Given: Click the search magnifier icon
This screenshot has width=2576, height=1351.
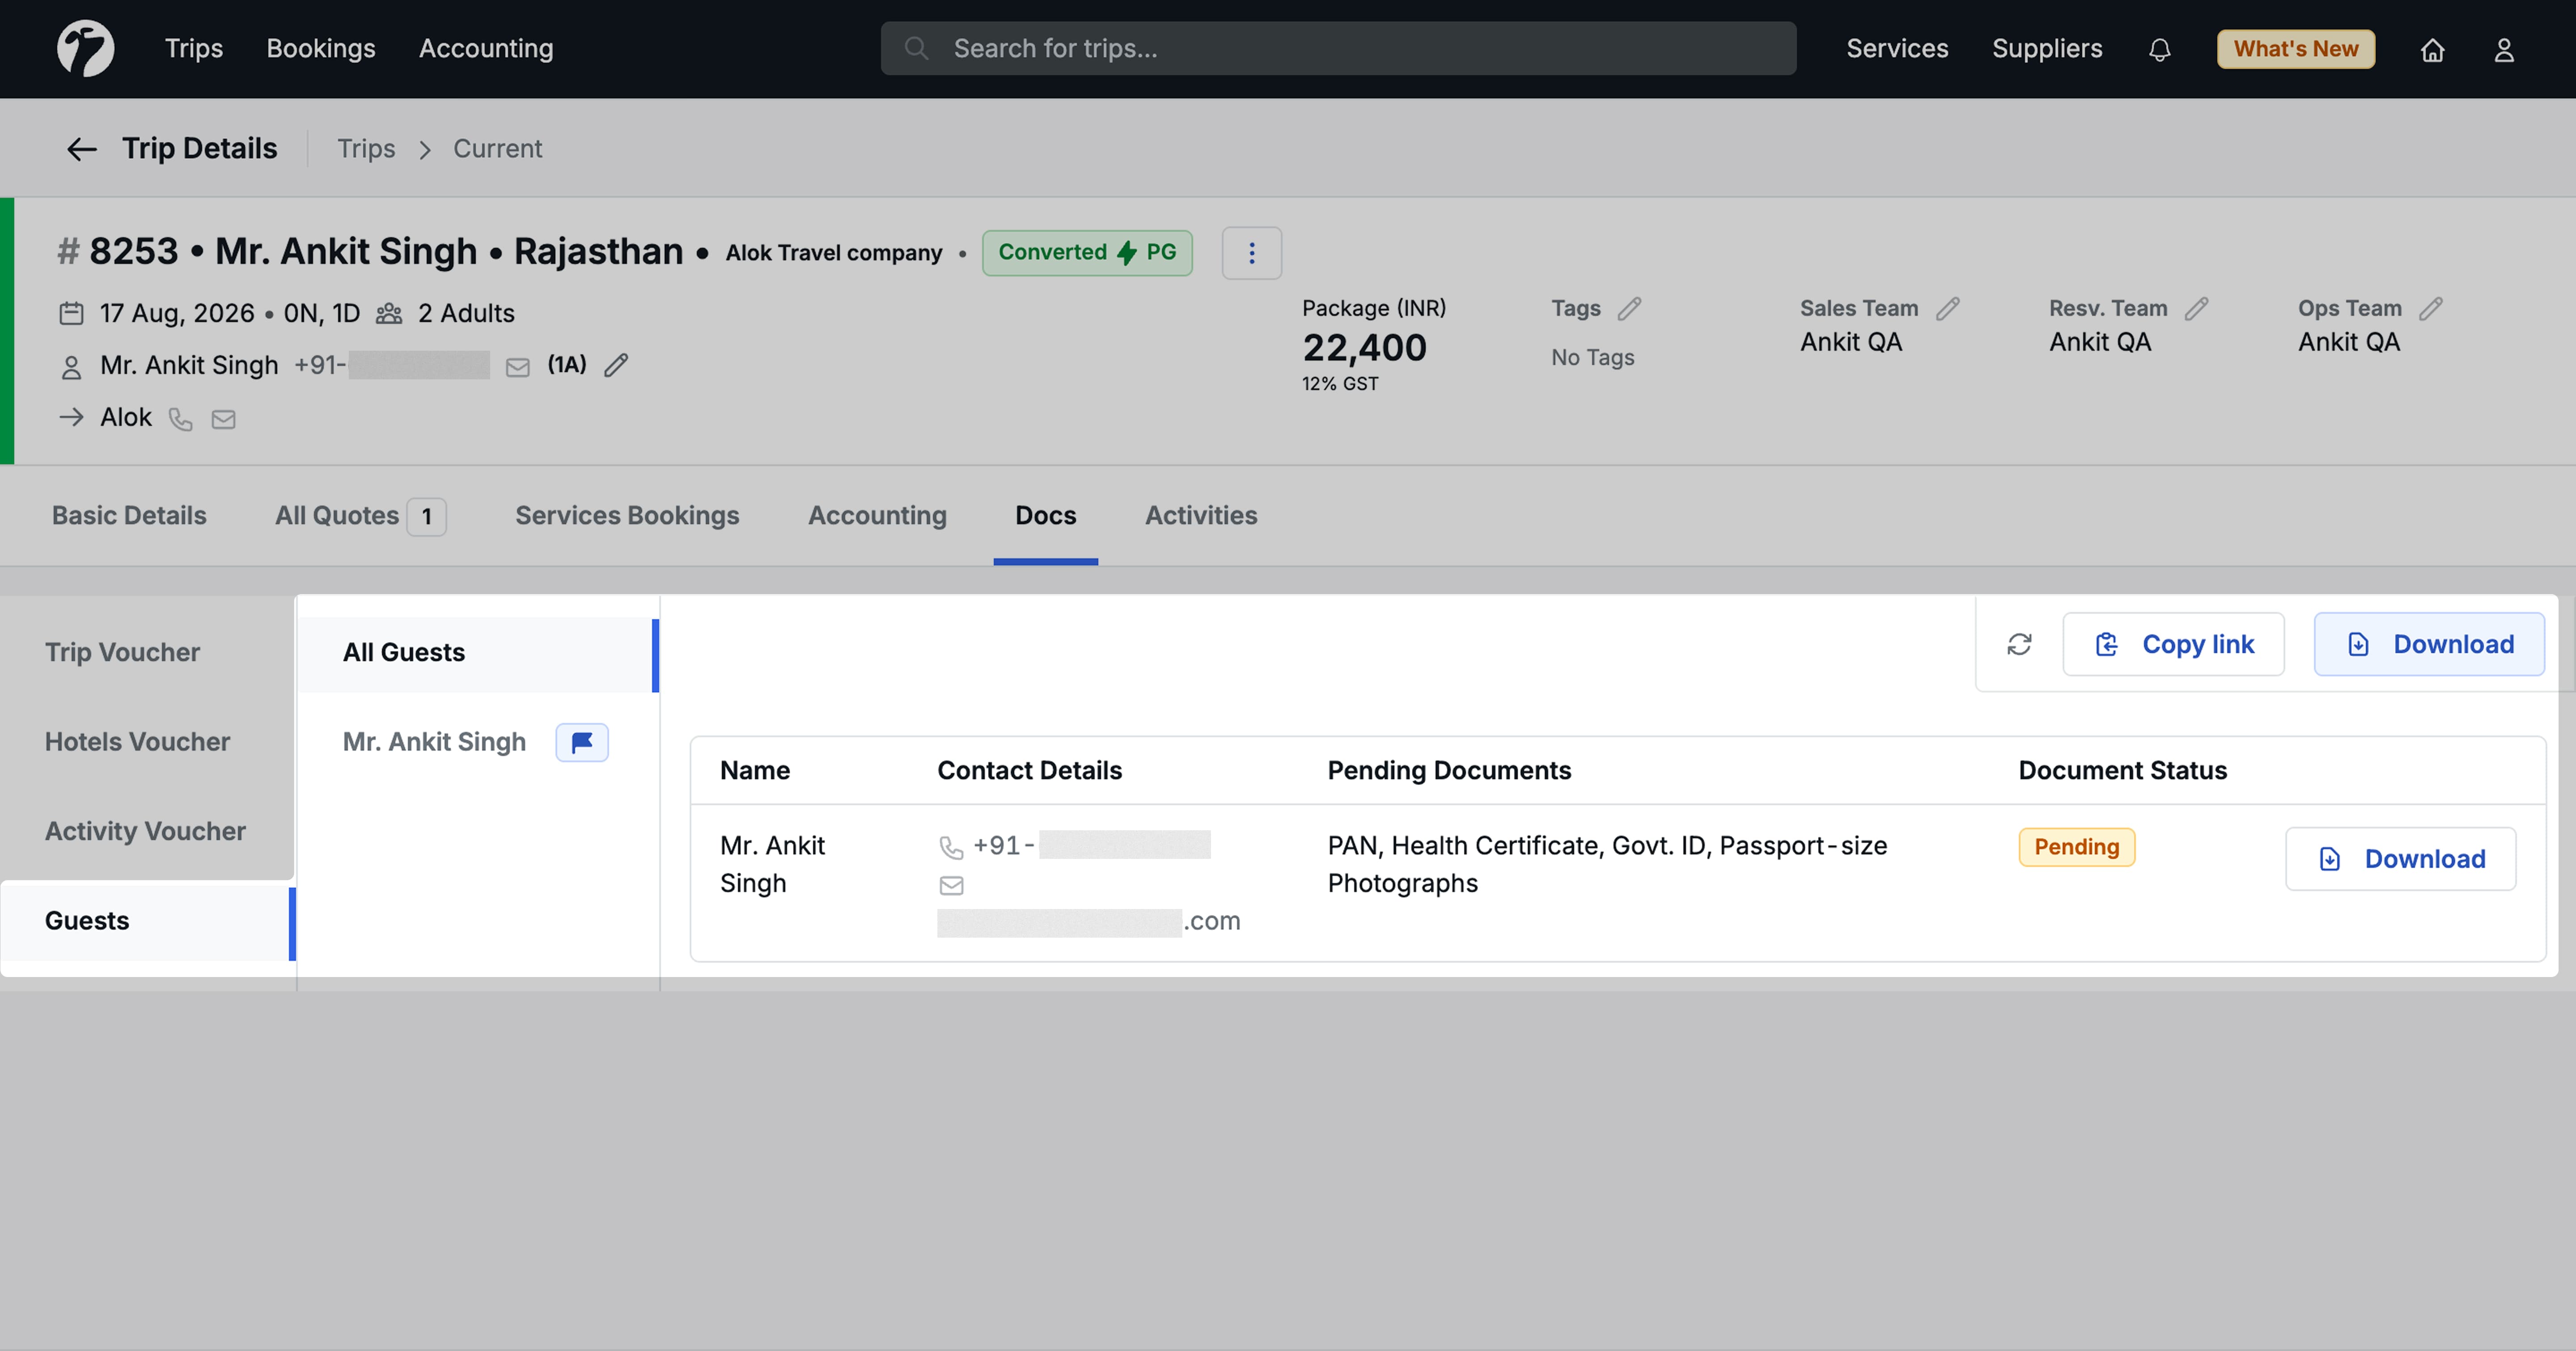Looking at the screenshot, I should pos(916,48).
